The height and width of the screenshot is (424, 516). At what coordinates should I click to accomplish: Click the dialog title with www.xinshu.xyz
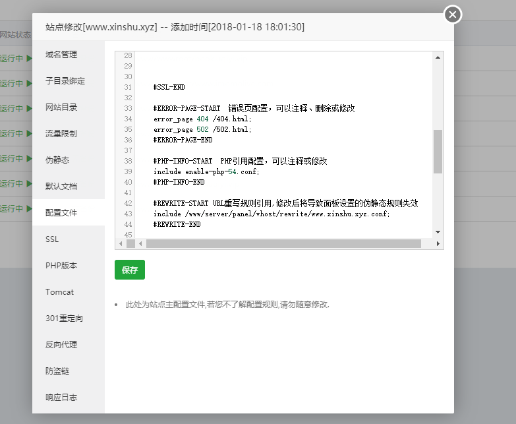click(x=175, y=27)
